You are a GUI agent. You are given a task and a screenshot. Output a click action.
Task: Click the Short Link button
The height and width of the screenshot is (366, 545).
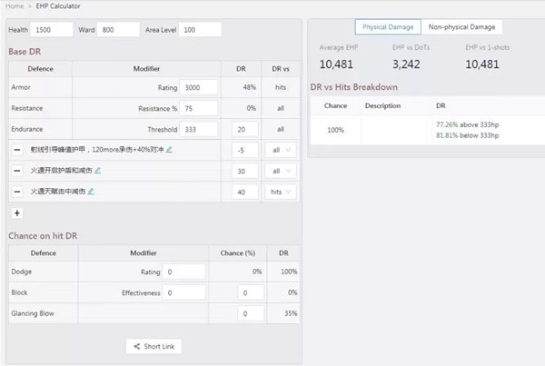[x=154, y=346]
